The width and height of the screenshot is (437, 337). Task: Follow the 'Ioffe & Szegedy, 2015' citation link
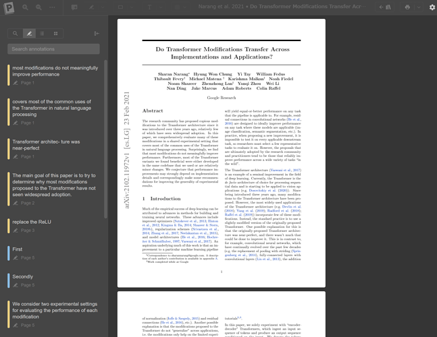pos(183,318)
